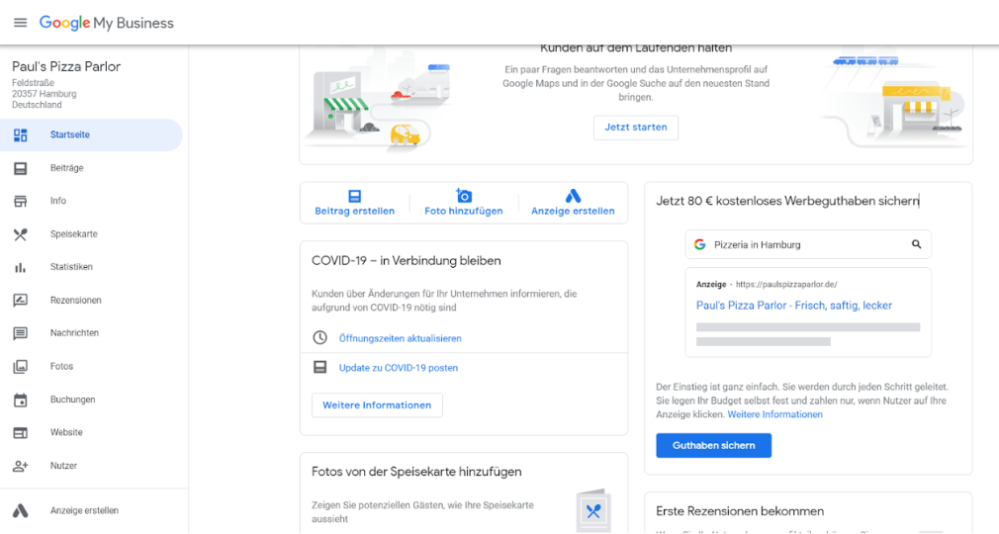Click Anzeige erstellen in the action bar
The width and height of the screenshot is (999, 534).
click(x=573, y=211)
